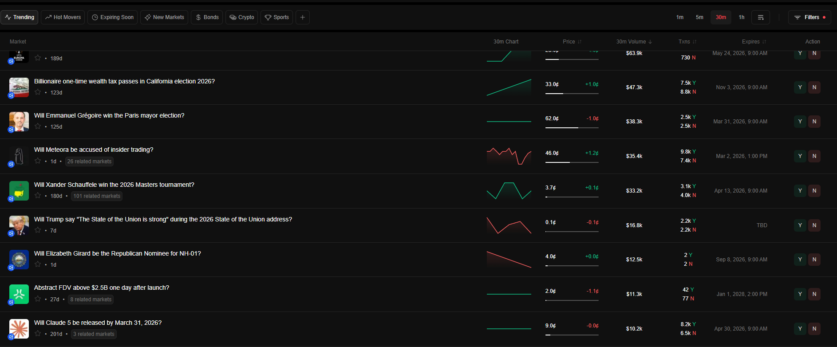Click the plus icon to add a tab
Viewport: 837px width, 347px height.
point(302,17)
